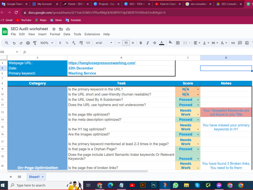Open borders tool
Screen dimensions: 253x190
point(178,43)
